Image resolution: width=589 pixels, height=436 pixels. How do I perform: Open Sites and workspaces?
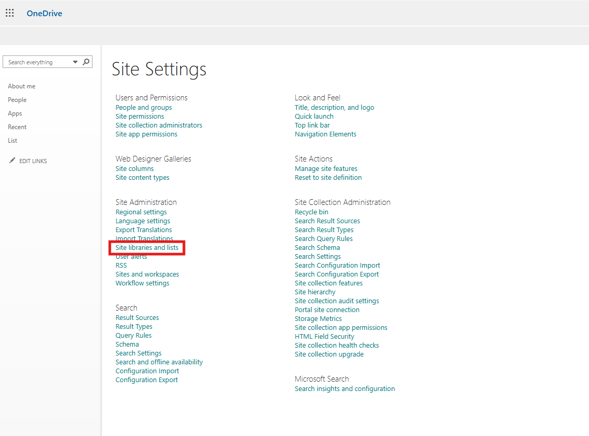[x=147, y=274]
